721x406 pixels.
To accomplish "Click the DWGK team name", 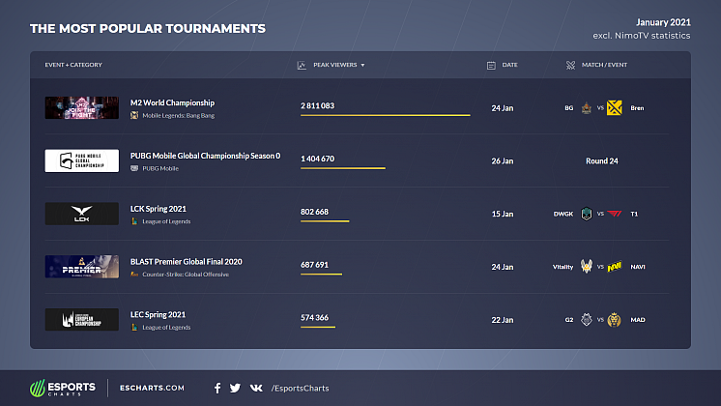I will [563, 214].
